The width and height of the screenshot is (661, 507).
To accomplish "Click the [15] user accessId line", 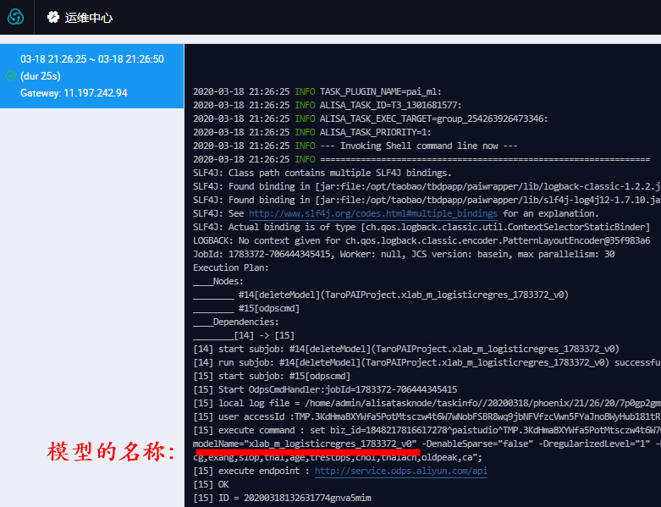I will (427, 416).
